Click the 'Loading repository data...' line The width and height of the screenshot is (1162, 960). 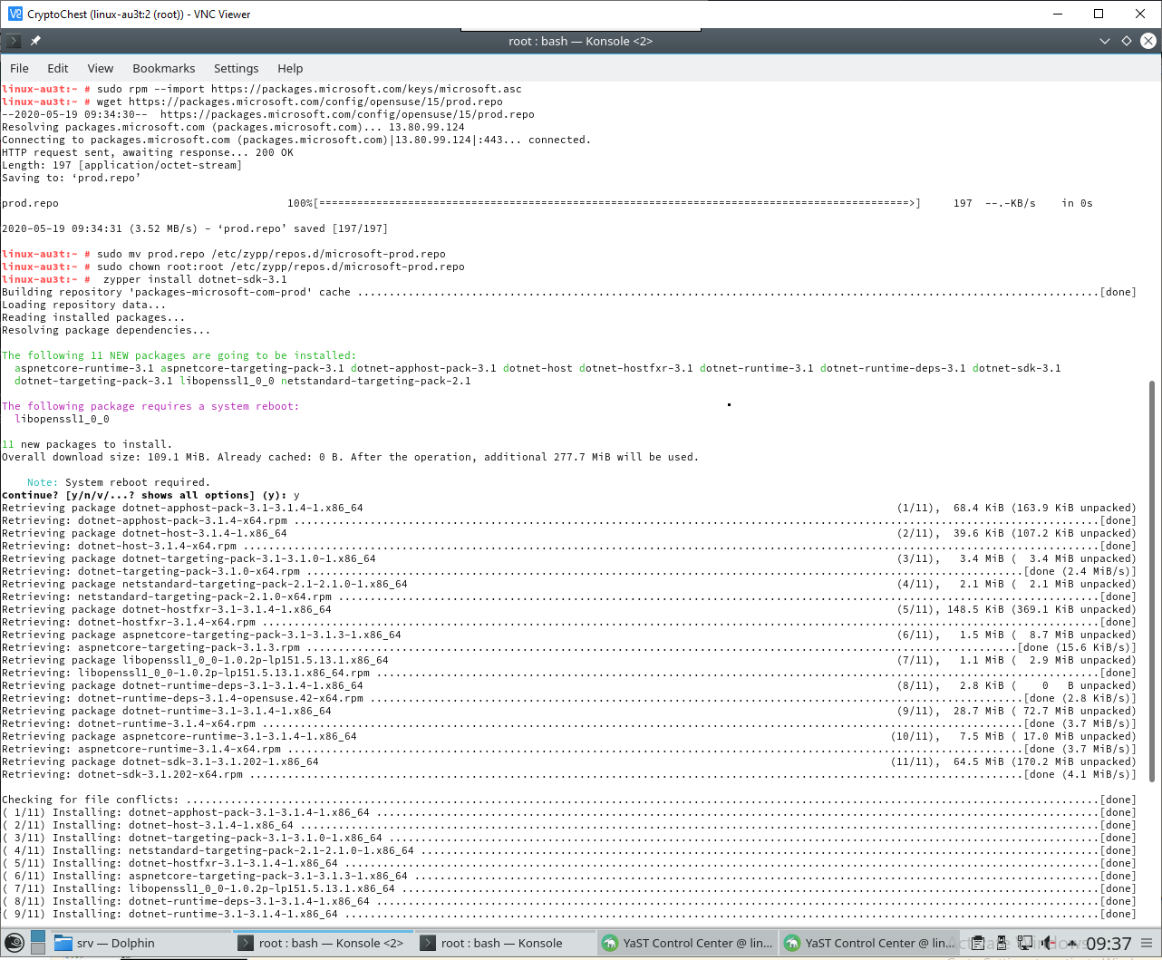84,305
